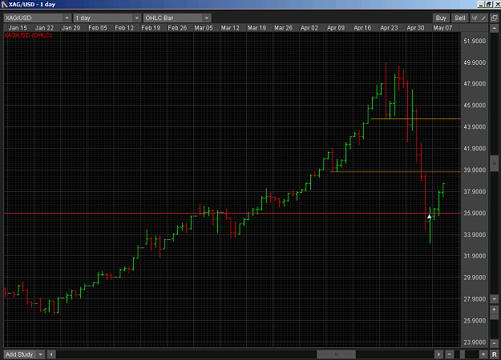Screen dimensions: 501x360
Task: Click the minimize window button
Action: click(x=481, y=4)
